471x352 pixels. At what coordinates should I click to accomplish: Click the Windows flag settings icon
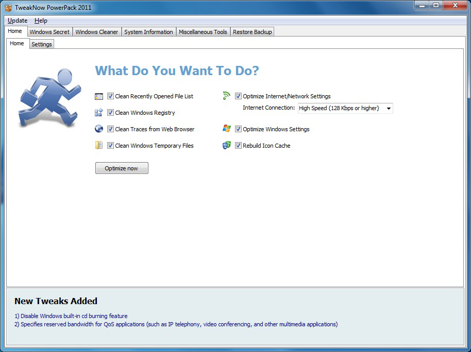(x=227, y=129)
